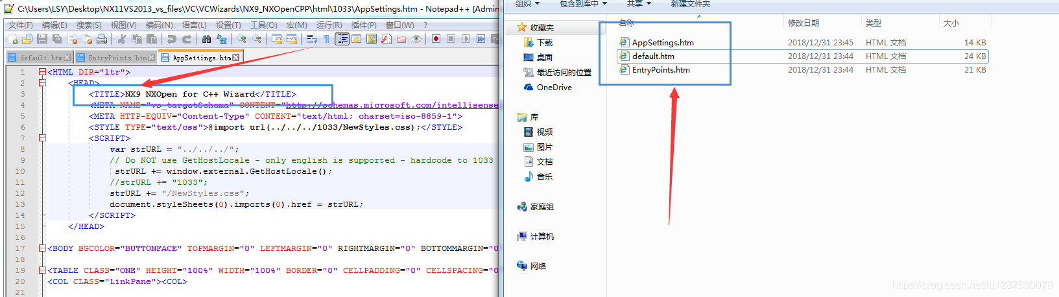The image size is (1059, 297).
Task: Open the 包含到库中 dropdown in Explorer
Action: point(583,4)
